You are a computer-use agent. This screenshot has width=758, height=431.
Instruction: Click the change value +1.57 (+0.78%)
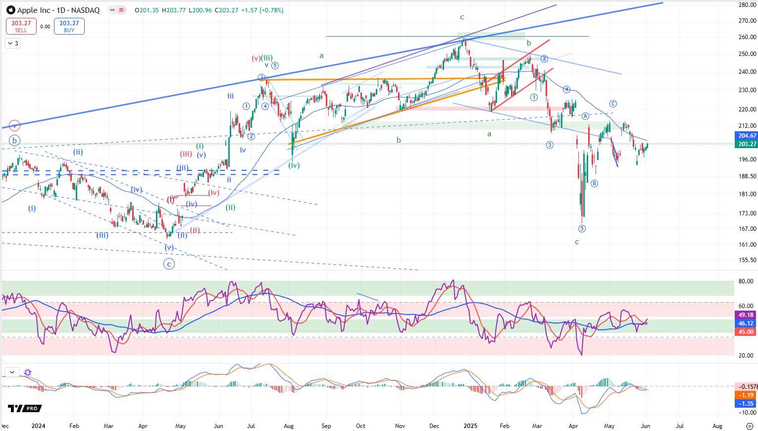[x=262, y=10]
